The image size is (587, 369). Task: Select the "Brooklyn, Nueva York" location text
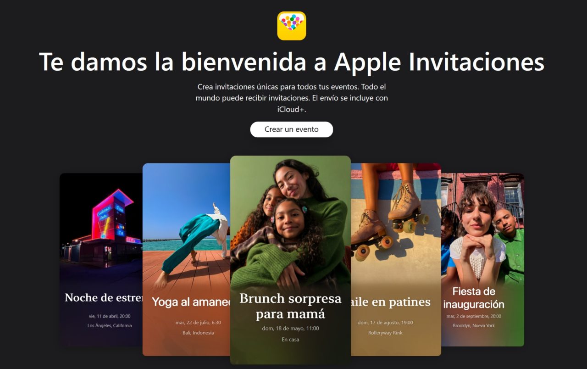[474, 325]
